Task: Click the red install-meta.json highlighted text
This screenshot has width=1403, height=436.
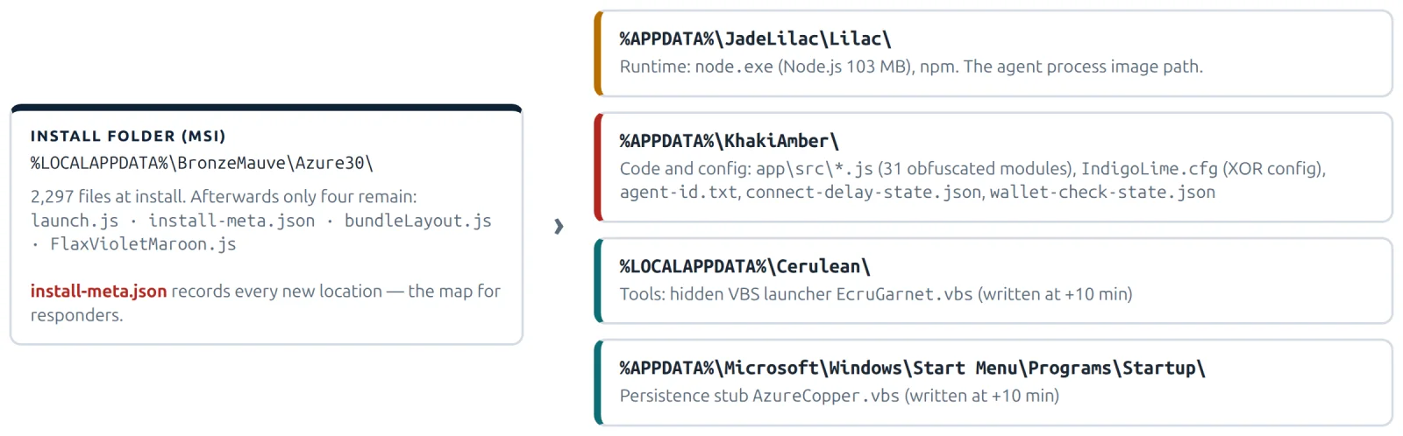Action: click(x=98, y=291)
